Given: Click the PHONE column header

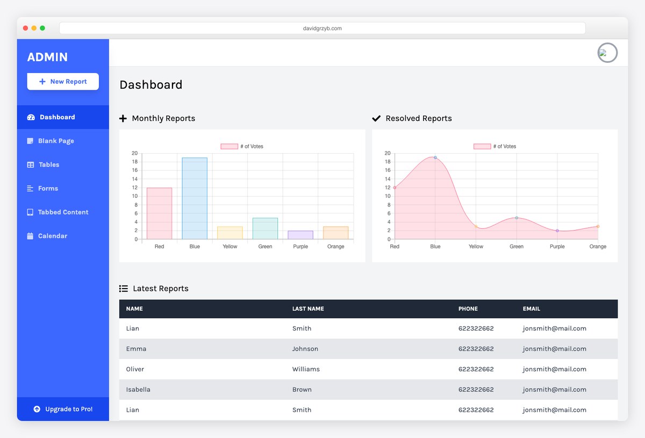Looking at the screenshot, I should 468,309.
